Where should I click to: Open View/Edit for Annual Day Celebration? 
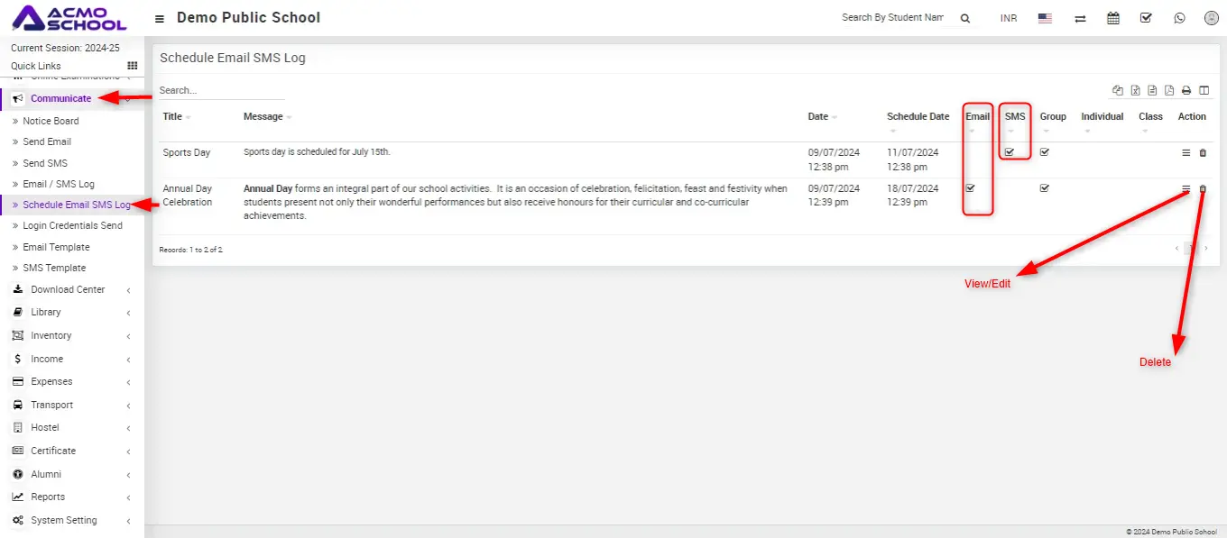point(1186,189)
